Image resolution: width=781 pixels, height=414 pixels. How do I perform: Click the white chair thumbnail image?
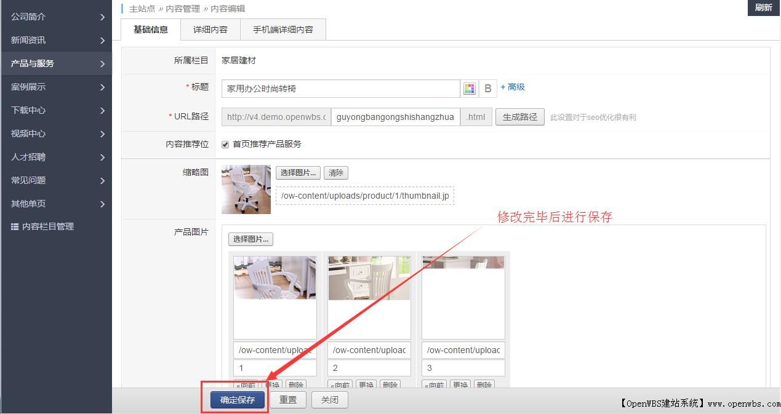click(246, 189)
